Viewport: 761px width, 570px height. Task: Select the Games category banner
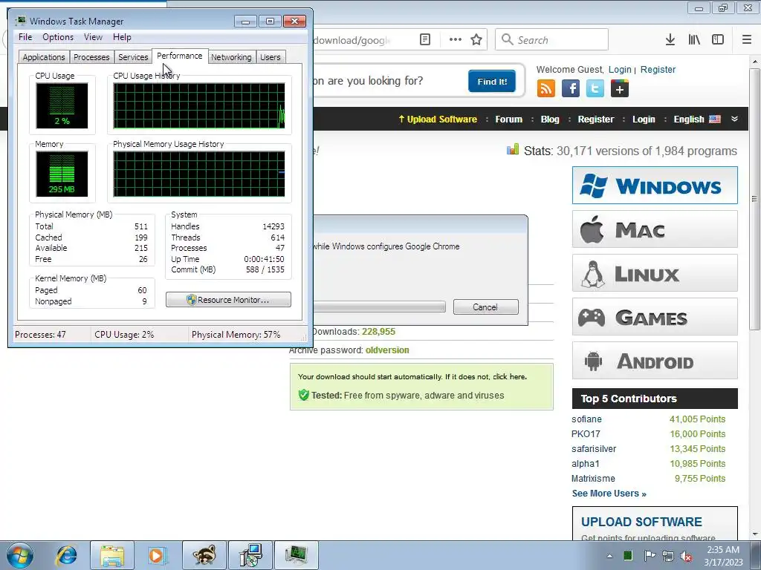655,317
